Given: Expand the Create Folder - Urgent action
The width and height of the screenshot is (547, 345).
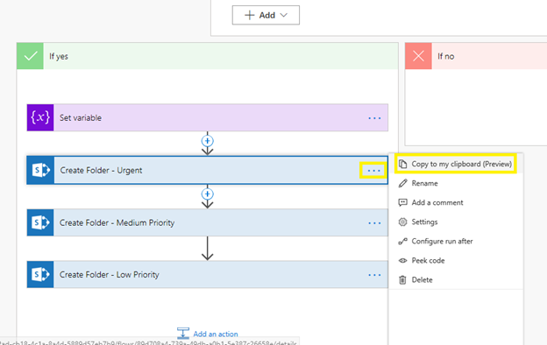Looking at the screenshot, I should point(208,170).
